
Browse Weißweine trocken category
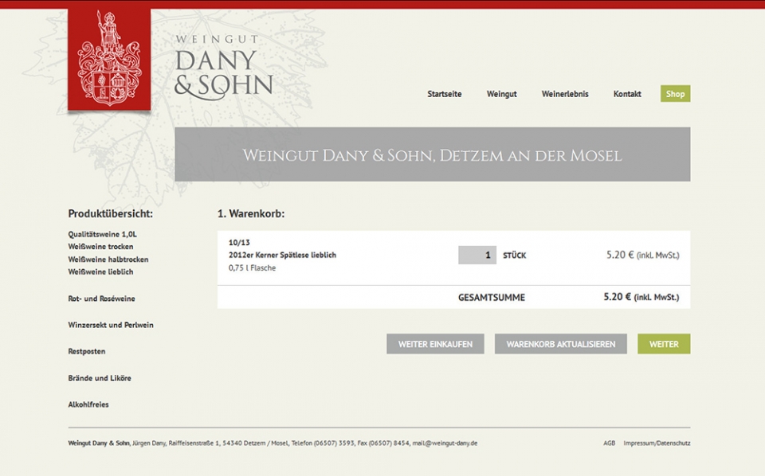point(100,247)
